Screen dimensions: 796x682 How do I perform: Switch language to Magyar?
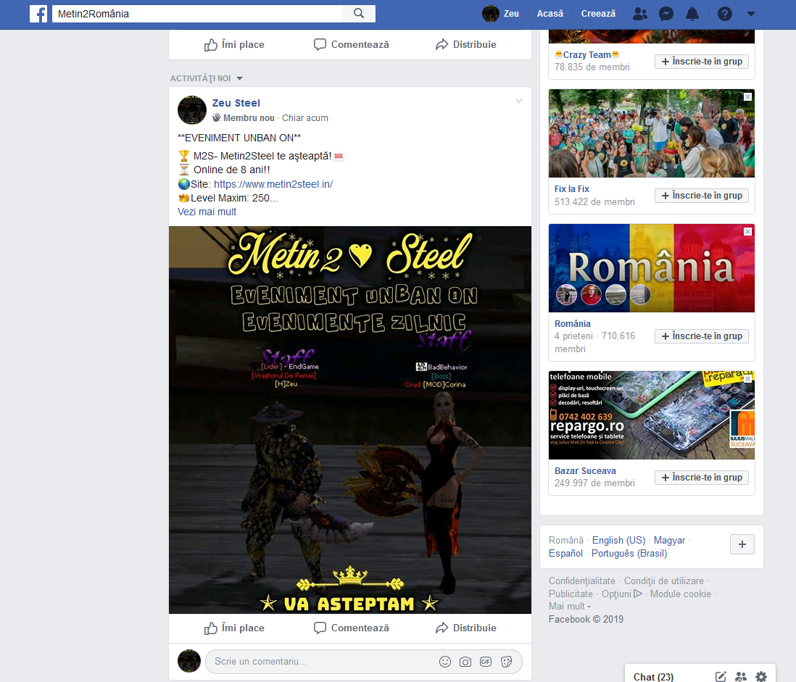(669, 541)
